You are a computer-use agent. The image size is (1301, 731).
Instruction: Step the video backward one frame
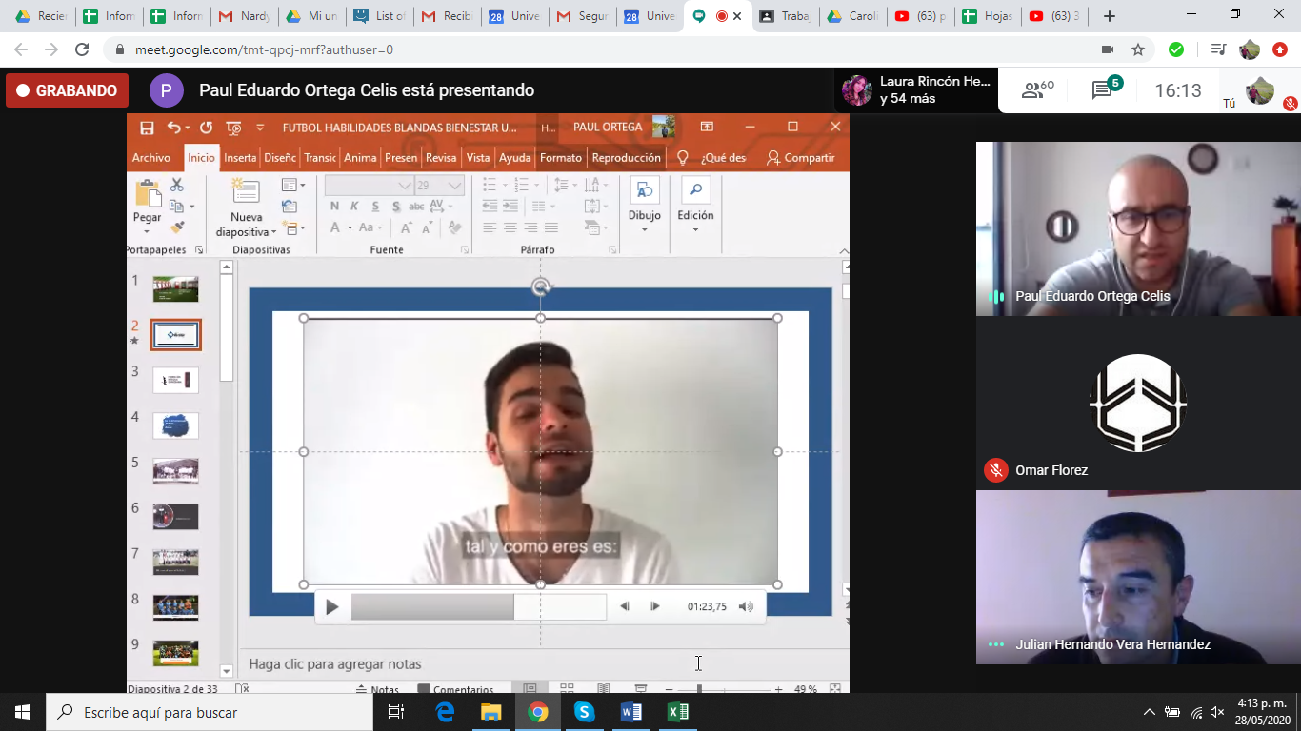tap(625, 607)
